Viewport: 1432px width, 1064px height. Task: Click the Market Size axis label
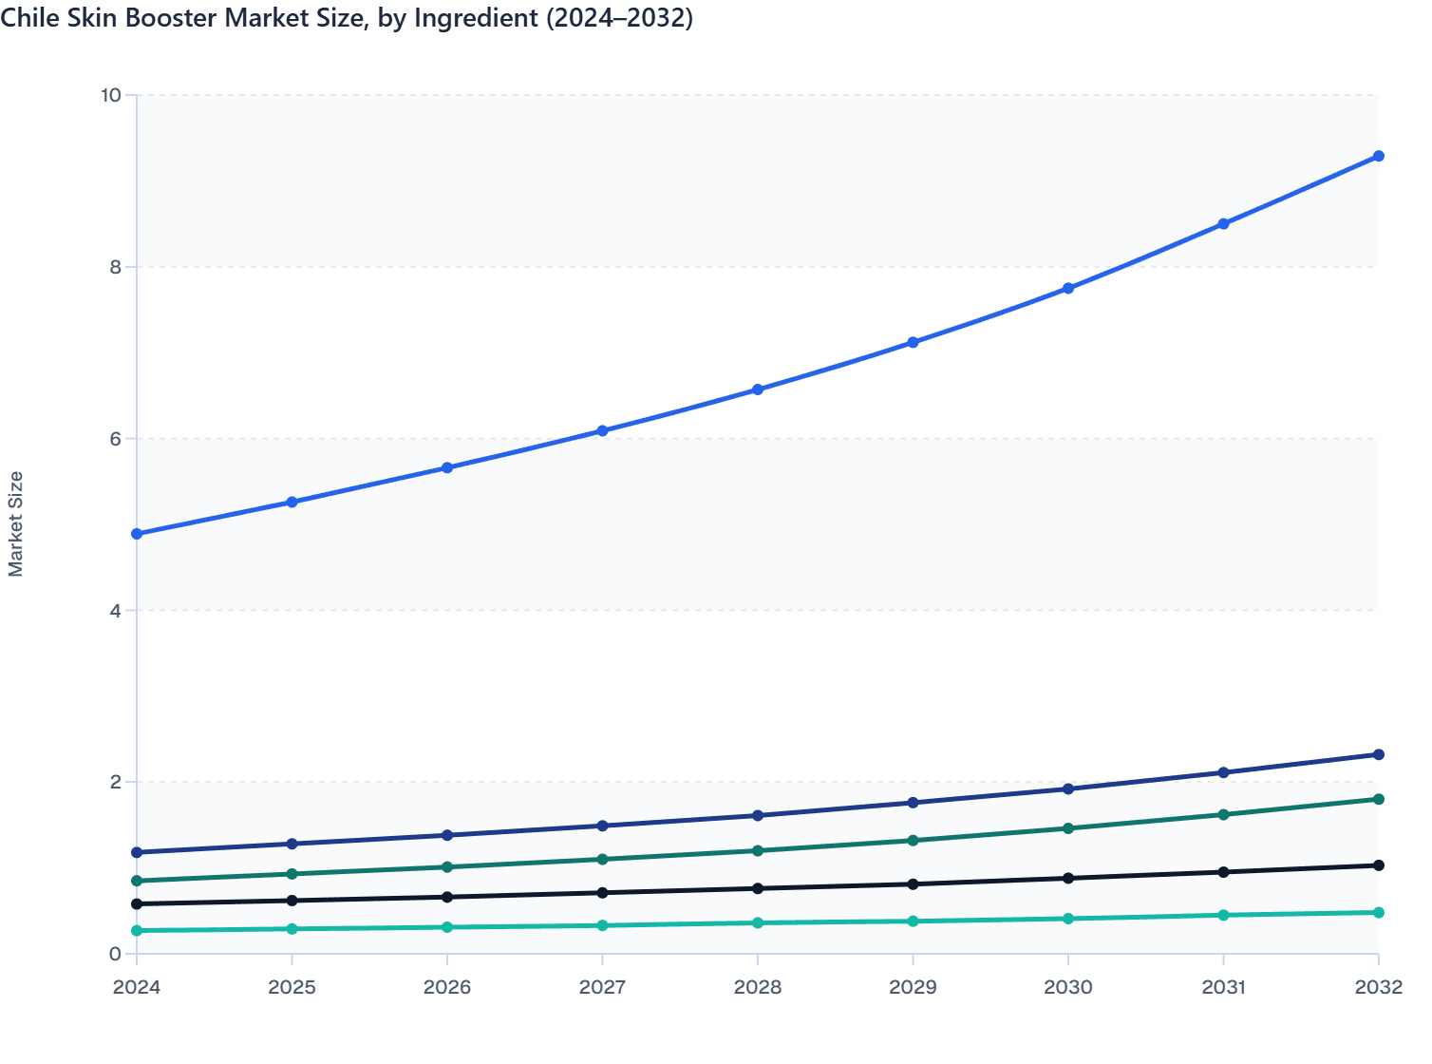coord(17,522)
